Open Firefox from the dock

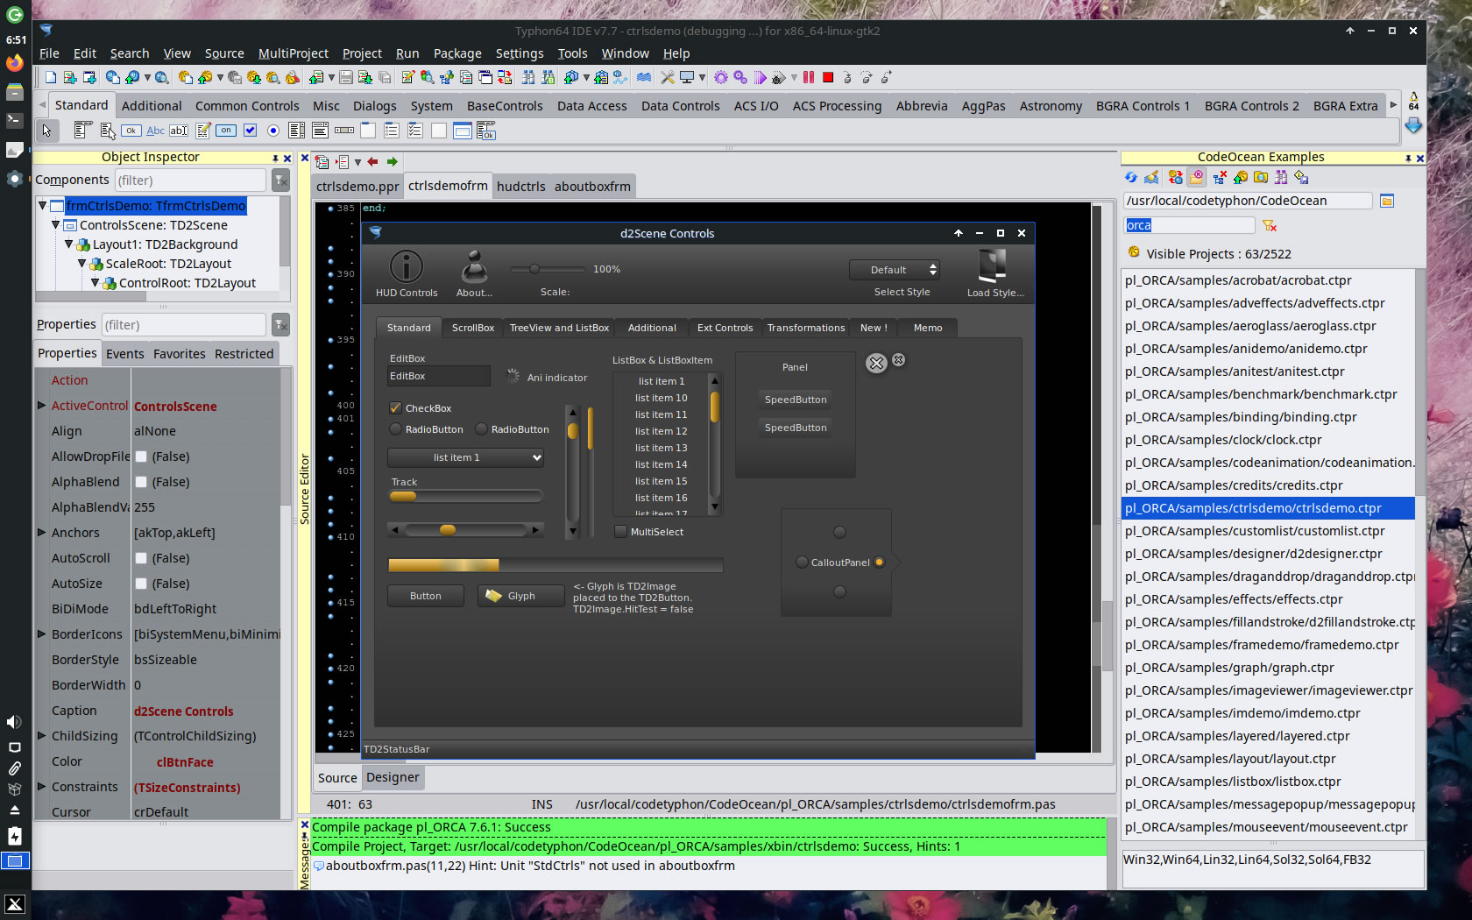(15, 63)
